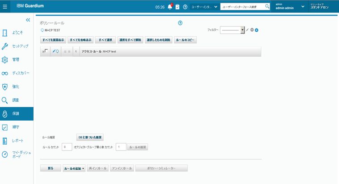Screen dimensions: 339x184
Task: Click the search magnifier icon
Action: coord(267,7)
